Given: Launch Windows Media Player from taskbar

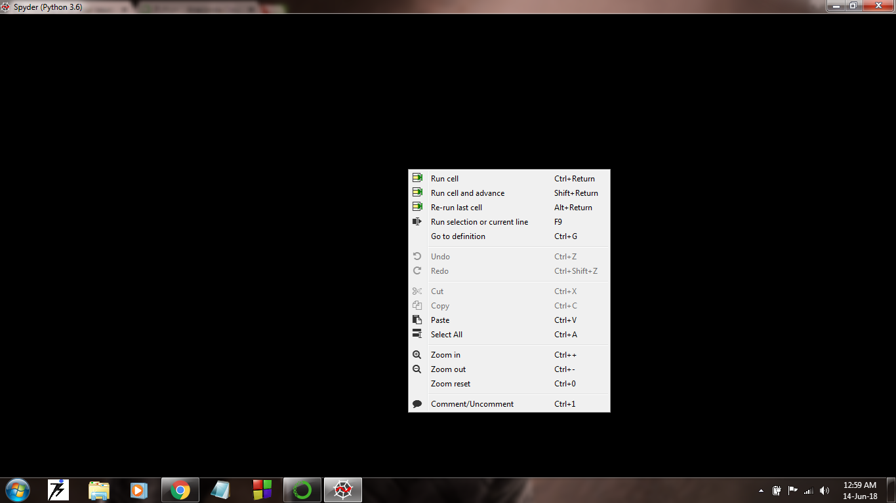Looking at the screenshot, I should pos(139,490).
